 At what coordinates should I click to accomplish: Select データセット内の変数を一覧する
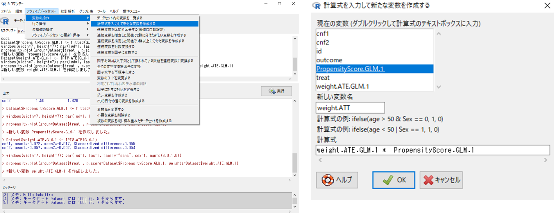[x=144, y=18]
